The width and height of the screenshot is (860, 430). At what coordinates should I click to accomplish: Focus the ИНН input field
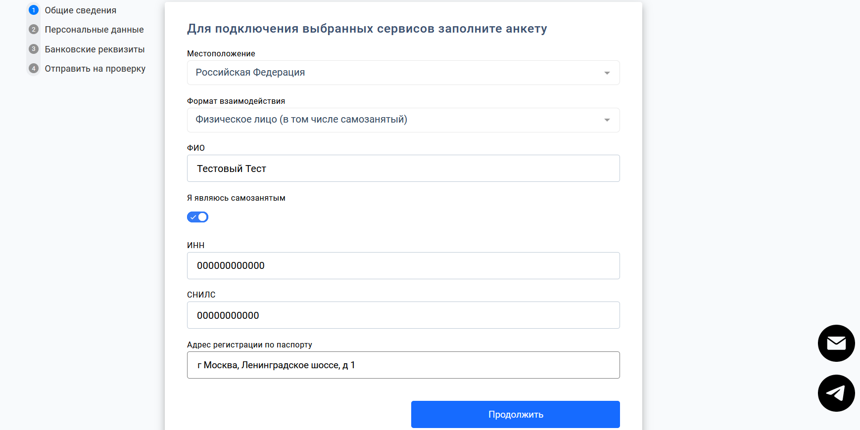(403, 265)
